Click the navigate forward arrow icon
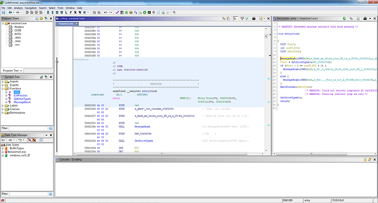 tap(18, 13)
